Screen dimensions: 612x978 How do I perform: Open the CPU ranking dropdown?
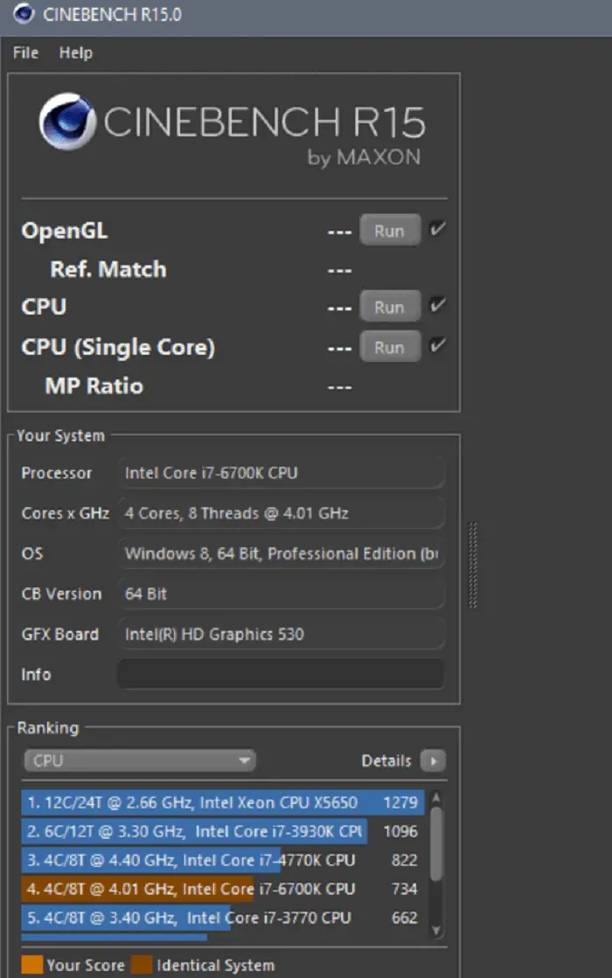click(140, 760)
